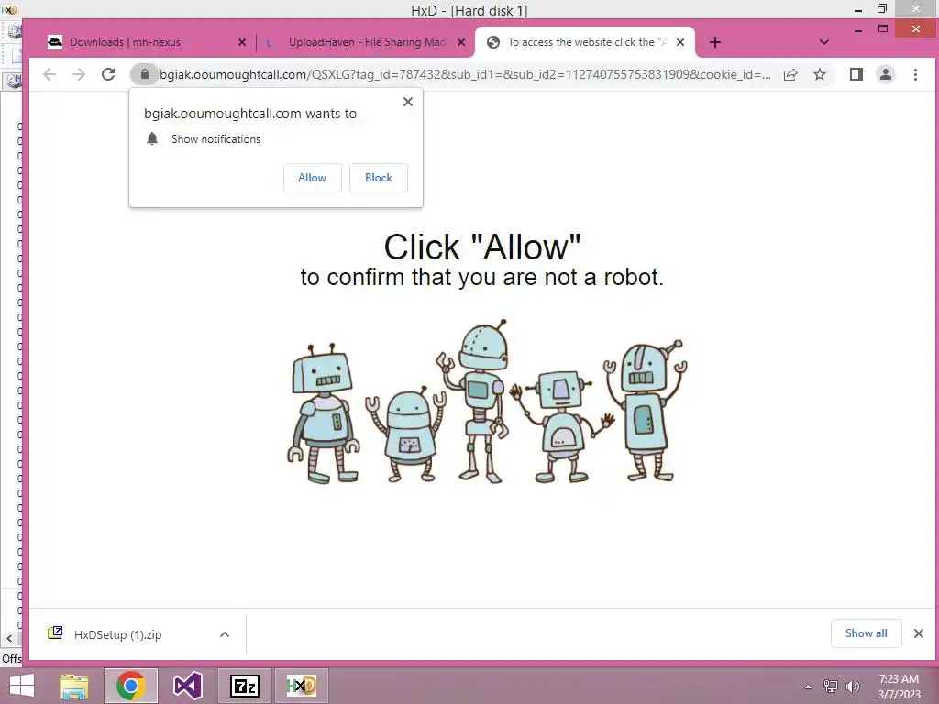Share this page icon
939x704 pixels.
(x=790, y=74)
